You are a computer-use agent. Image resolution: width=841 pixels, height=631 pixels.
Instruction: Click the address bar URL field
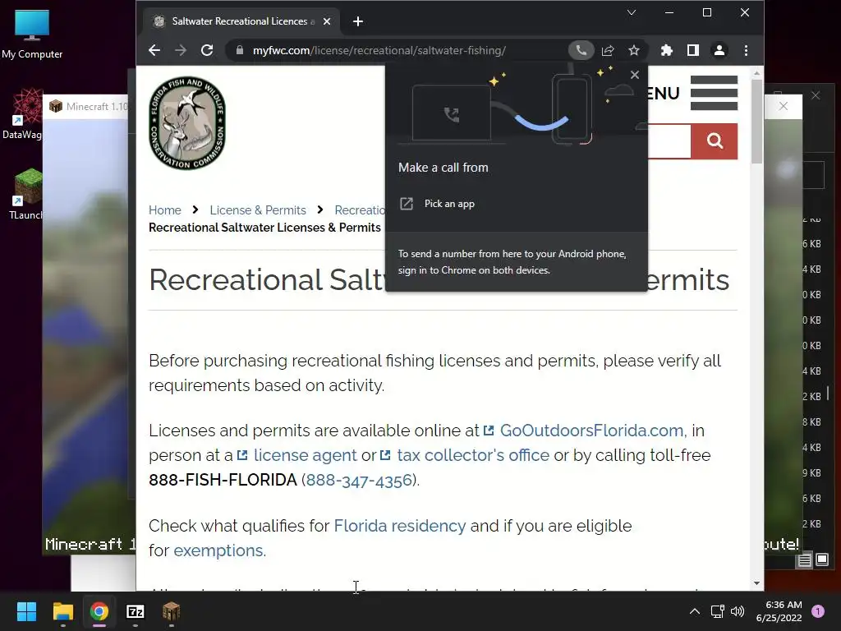379,50
